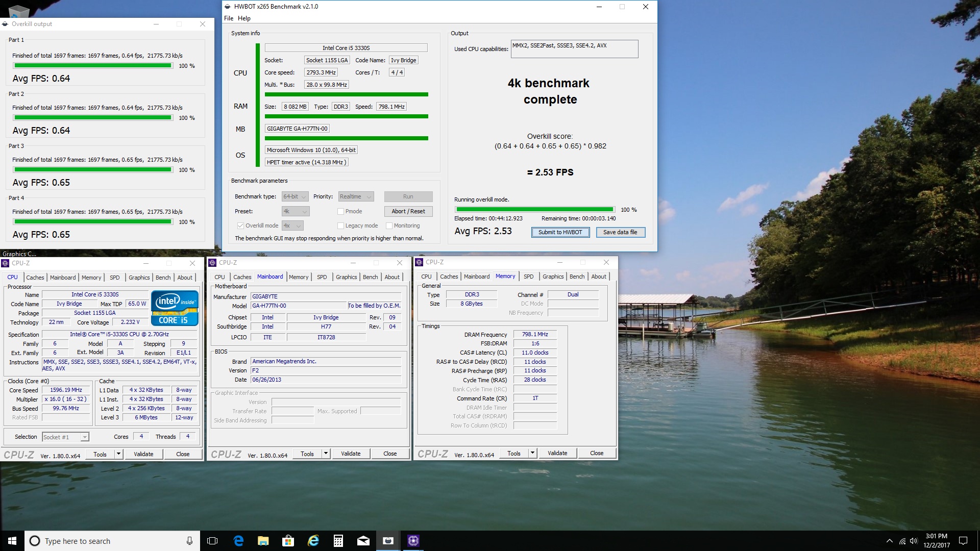
Task: Enable the Pmode checkbox
Action: (340, 211)
